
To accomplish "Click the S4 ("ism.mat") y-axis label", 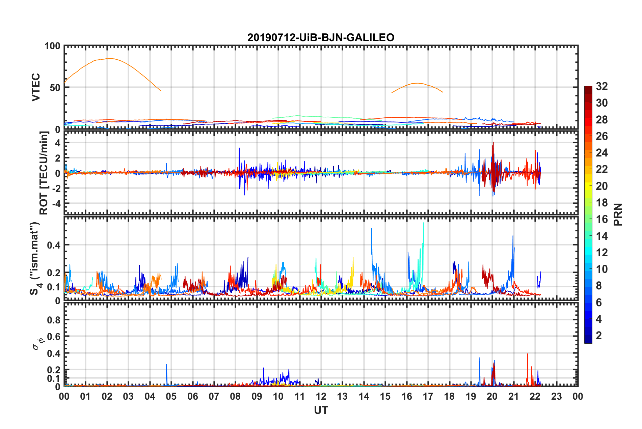I will tap(35, 258).
